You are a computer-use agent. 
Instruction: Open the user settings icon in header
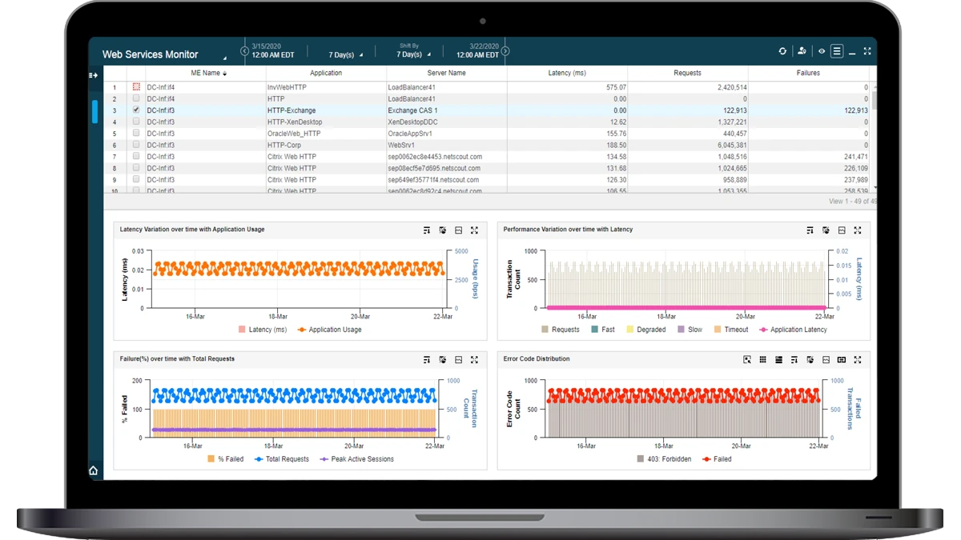coord(802,51)
